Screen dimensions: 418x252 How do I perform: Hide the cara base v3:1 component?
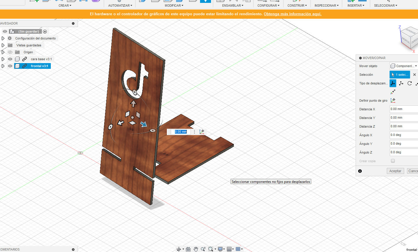10,59
